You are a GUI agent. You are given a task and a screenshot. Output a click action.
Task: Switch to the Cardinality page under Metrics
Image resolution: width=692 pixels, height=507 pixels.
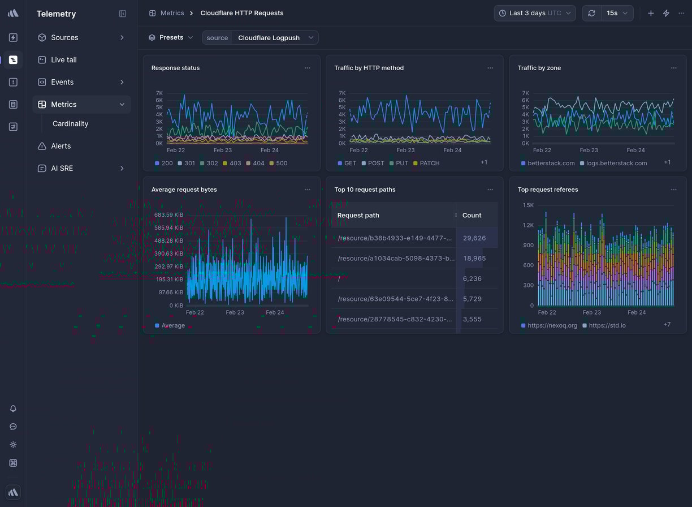[70, 123]
